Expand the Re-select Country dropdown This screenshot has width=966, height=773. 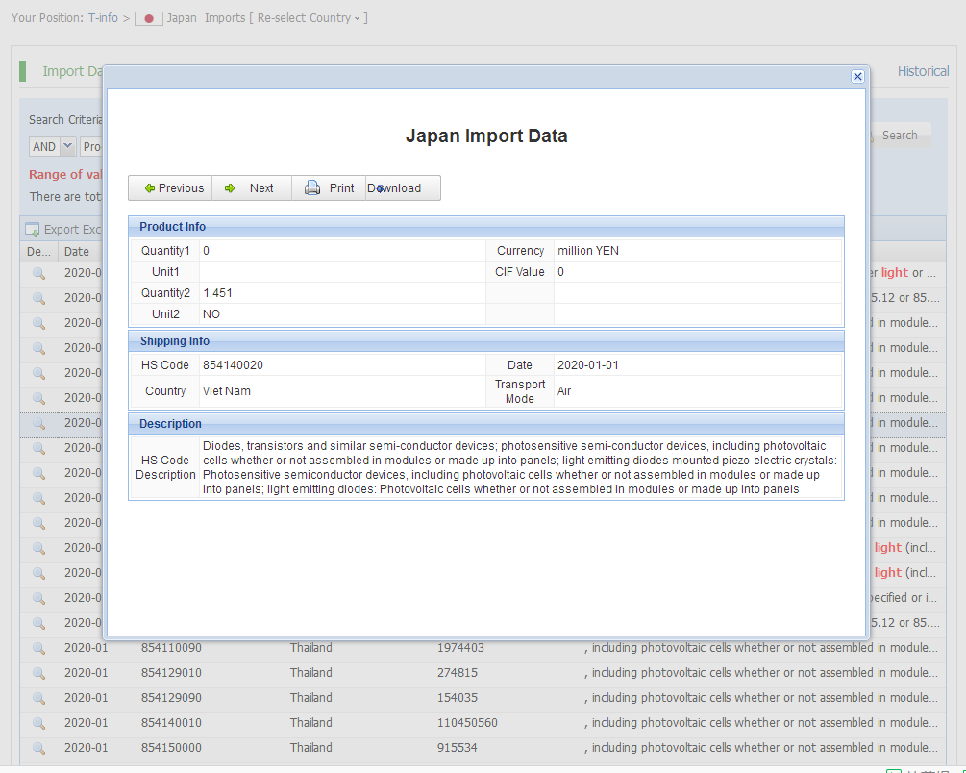(x=308, y=18)
